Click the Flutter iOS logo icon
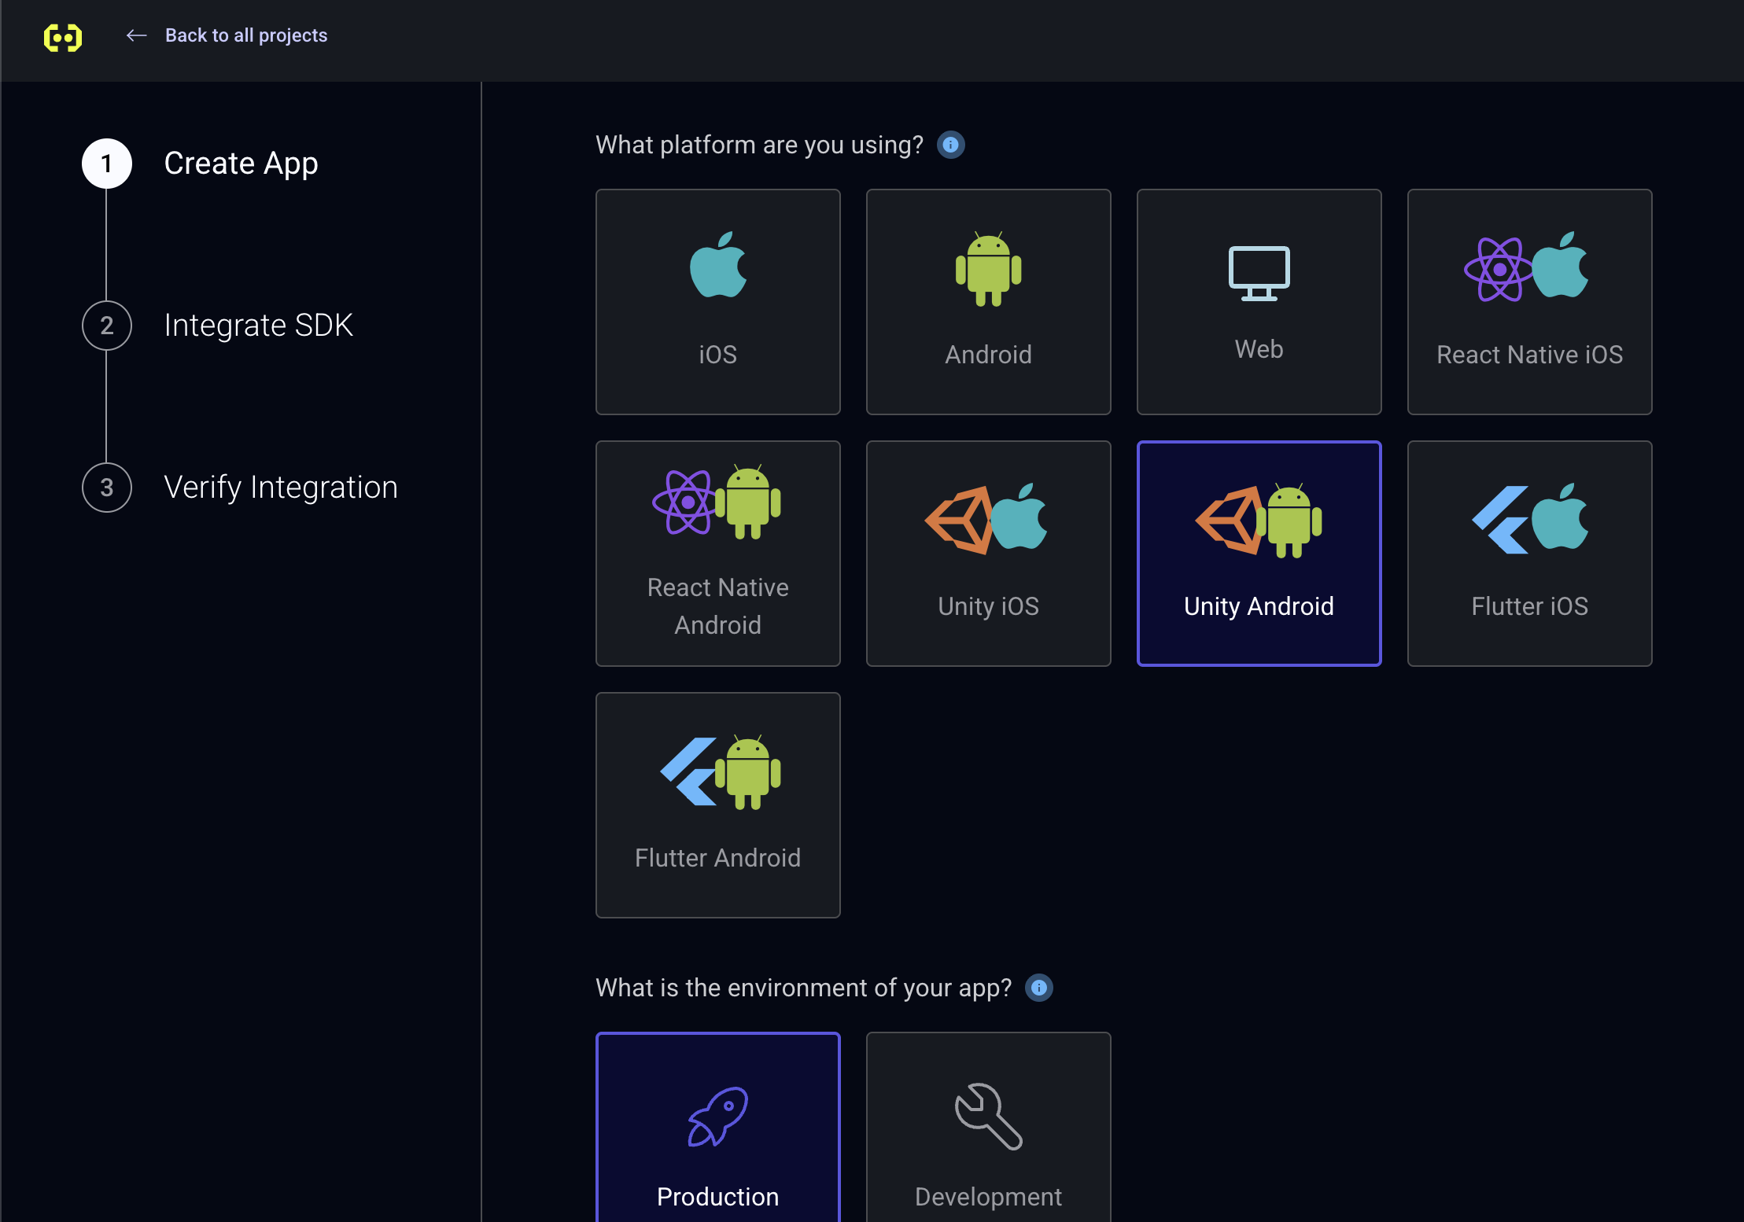Viewport: 1744px width, 1222px height. [x=1529, y=518]
